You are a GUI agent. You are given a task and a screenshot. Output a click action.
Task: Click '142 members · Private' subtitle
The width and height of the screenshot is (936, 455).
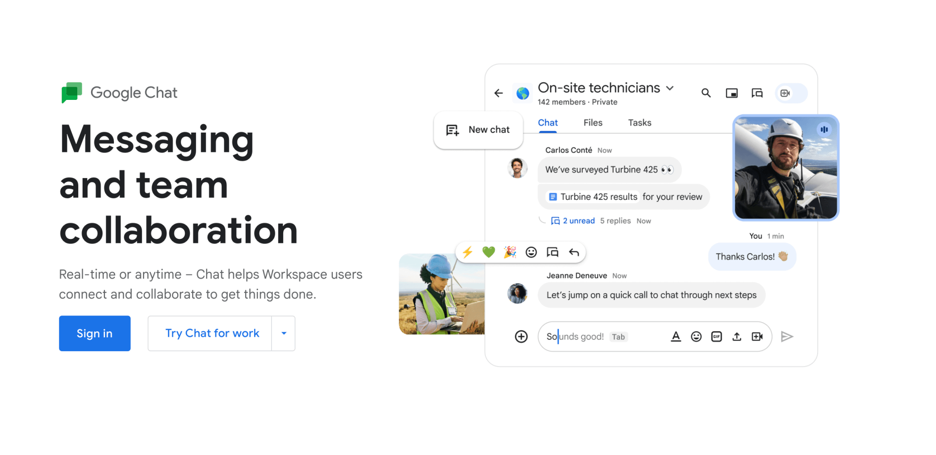tap(577, 102)
